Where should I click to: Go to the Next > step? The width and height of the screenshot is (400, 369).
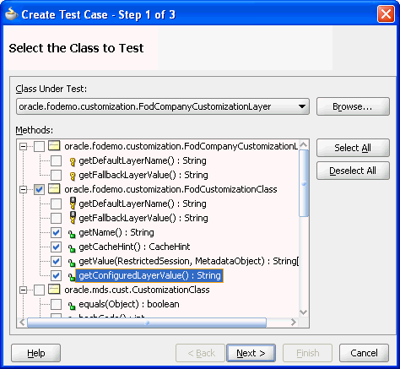(251, 353)
